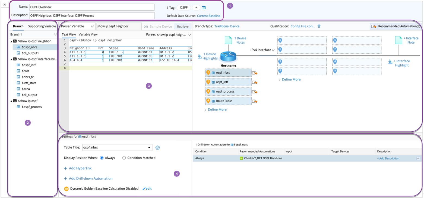Click the automation arrow icon beside RouteTable
Image resolution: width=424 pixels, height=198 pixels.
point(255,101)
